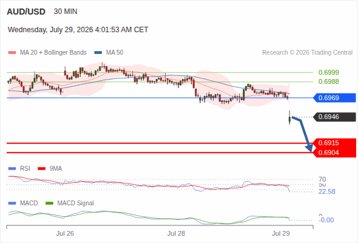Click the RSI legend label
This screenshot has width=358, height=243.
click(x=25, y=169)
